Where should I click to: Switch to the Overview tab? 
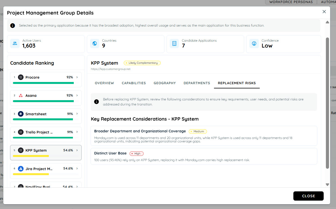(104, 83)
